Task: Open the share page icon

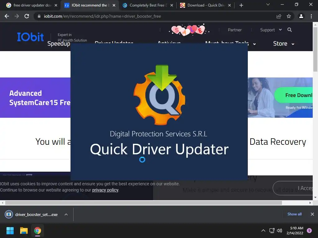Action: (279, 16)
